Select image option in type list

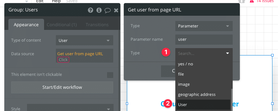[203, 84]
